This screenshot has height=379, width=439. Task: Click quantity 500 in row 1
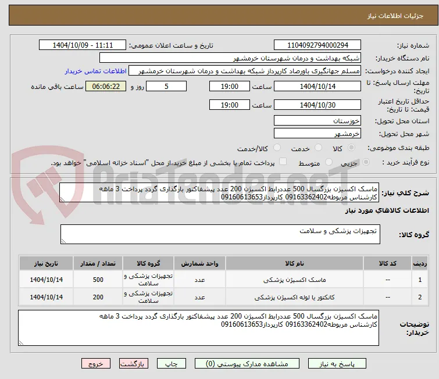(x=98, y=280)
